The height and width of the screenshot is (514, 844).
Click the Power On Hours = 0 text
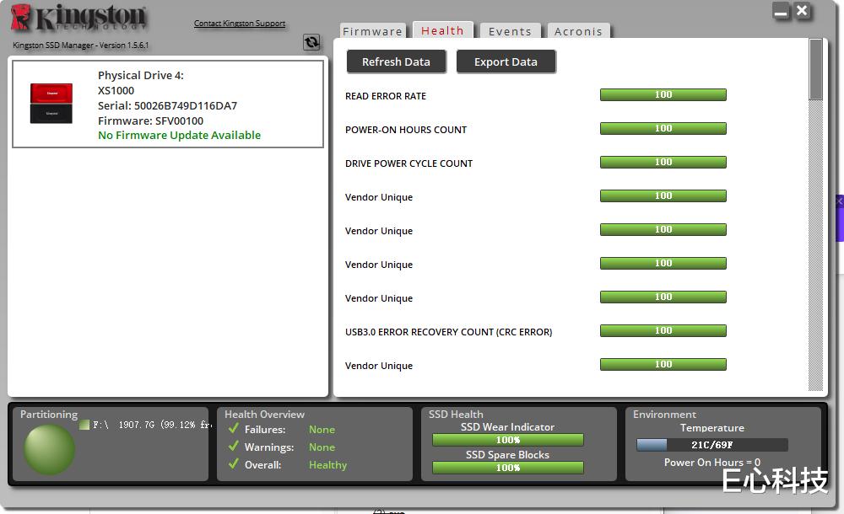[711, 463]
